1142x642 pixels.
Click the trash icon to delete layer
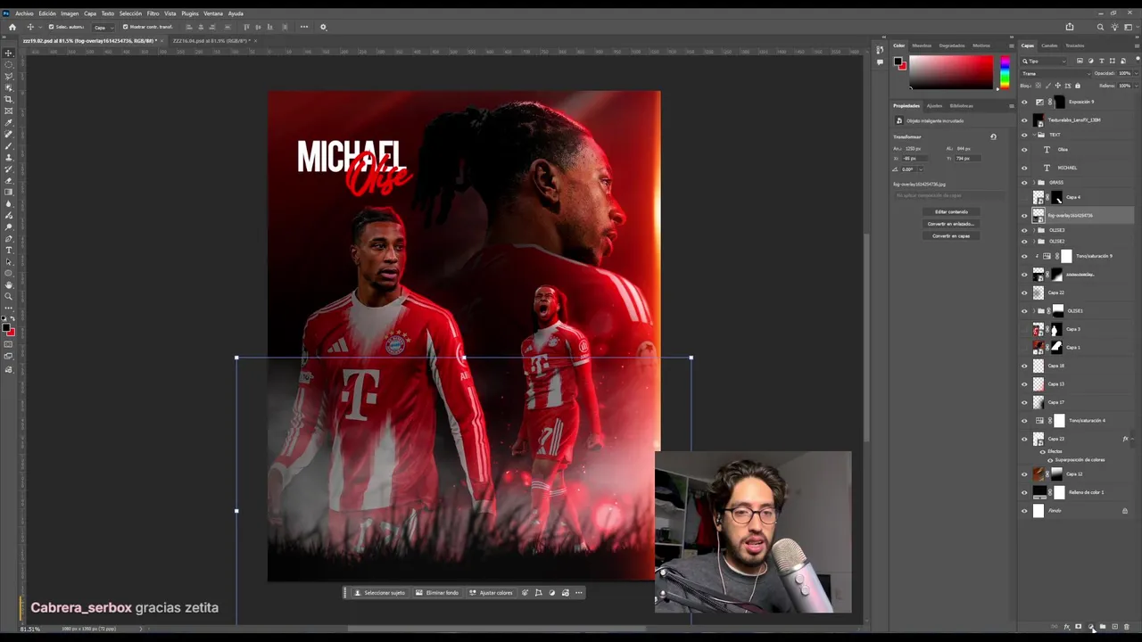pyautogui.click(x=1126, y=627)
